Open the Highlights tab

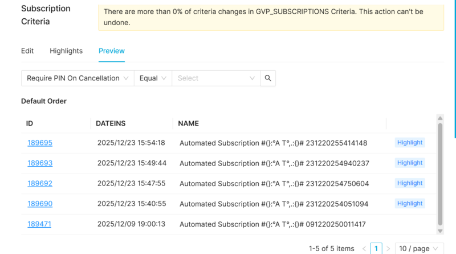[66, 51]
